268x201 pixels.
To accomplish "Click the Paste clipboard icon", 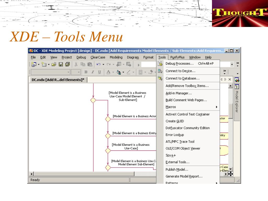I will click(90, 64).
